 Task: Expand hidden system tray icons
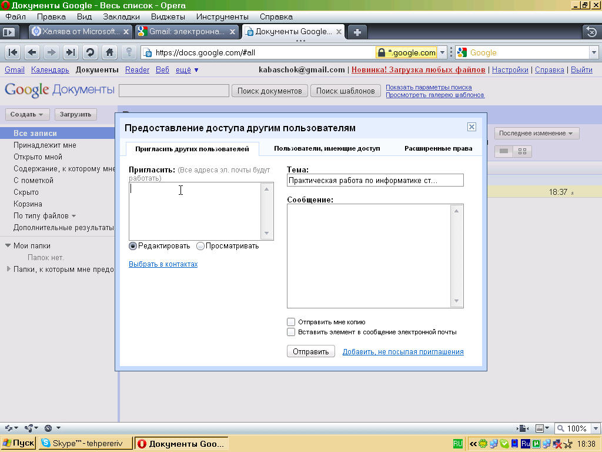pyautogui.click(x=473, y=444)
